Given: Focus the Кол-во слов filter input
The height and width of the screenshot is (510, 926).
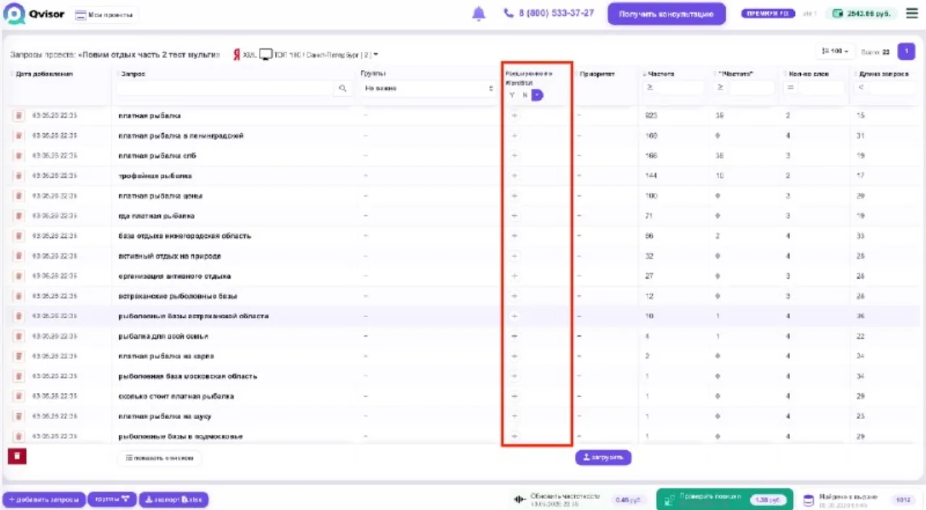Looking at the screenshot, I should [820, 88].
